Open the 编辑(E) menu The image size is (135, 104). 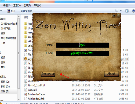click(7, 6)
